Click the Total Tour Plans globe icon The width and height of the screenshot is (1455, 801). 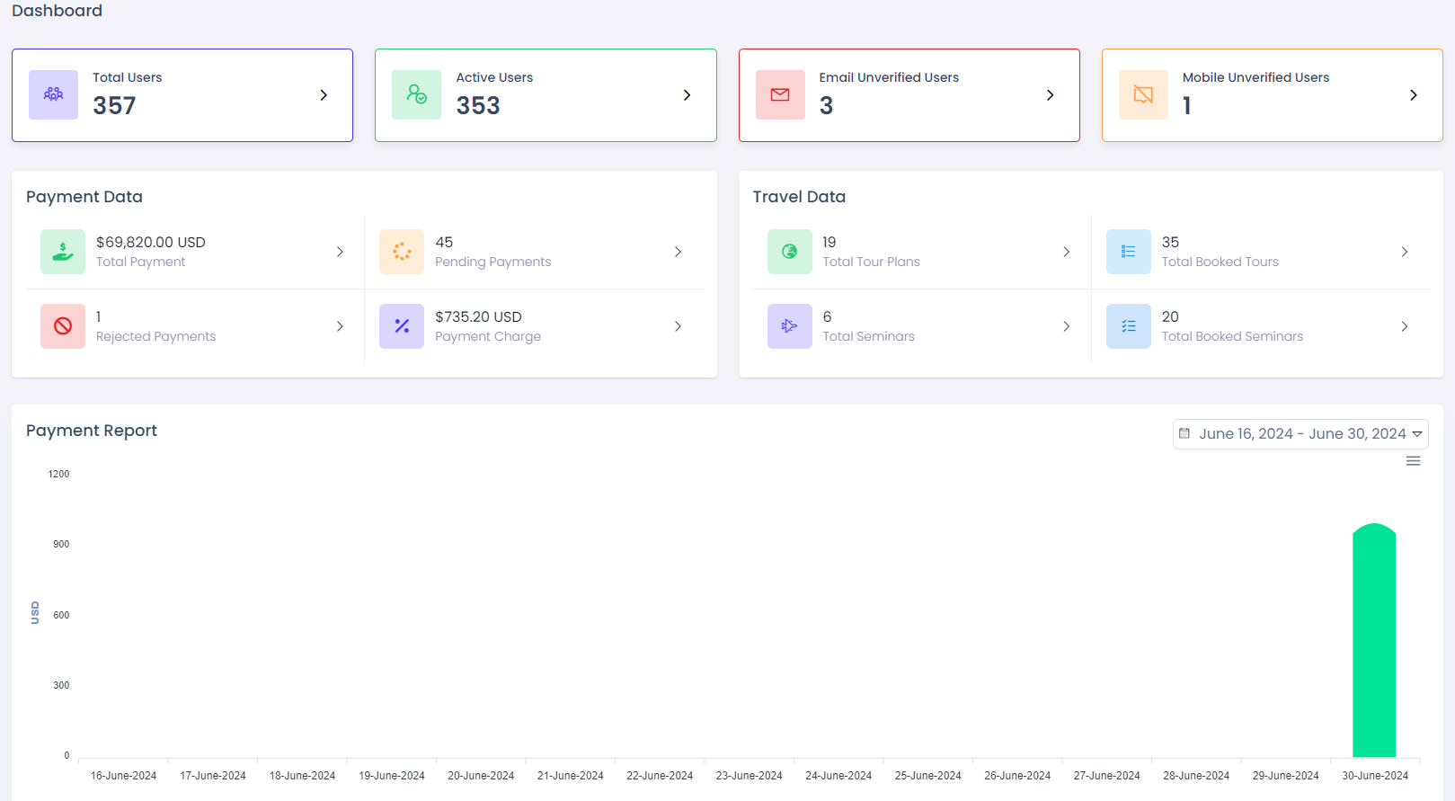coord(790,252)
